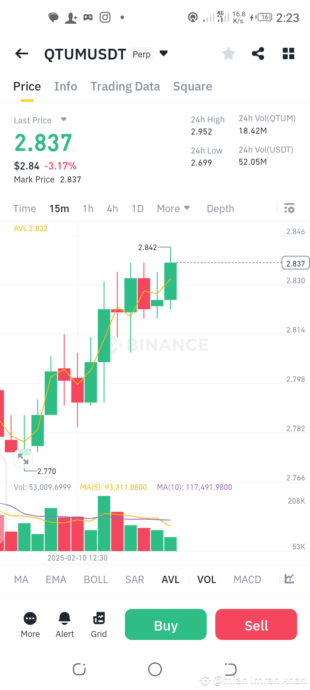This screenshot has width=310, height=690.
Task: Enable the MACD indicator
Action: click(x=247, y=579)
